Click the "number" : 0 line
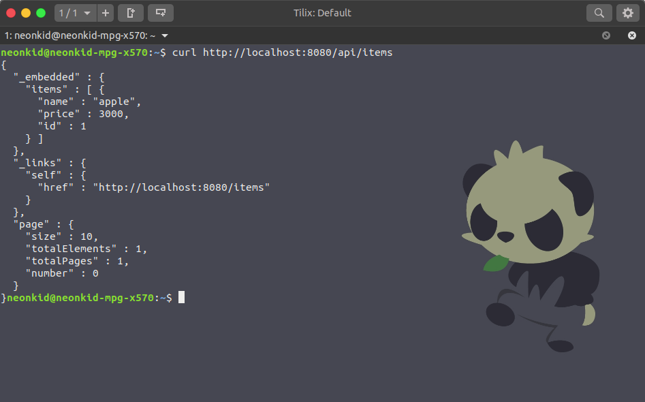This screenshot has height=402, width=645. click(62, 274)
